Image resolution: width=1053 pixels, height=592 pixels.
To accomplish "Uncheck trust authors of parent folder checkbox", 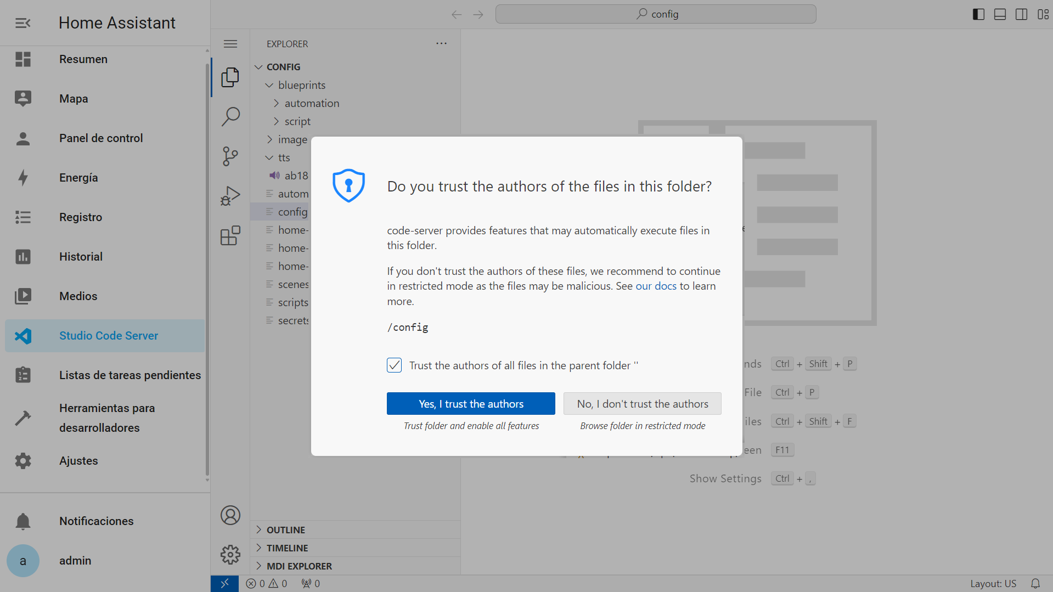I will click(394, 365).
